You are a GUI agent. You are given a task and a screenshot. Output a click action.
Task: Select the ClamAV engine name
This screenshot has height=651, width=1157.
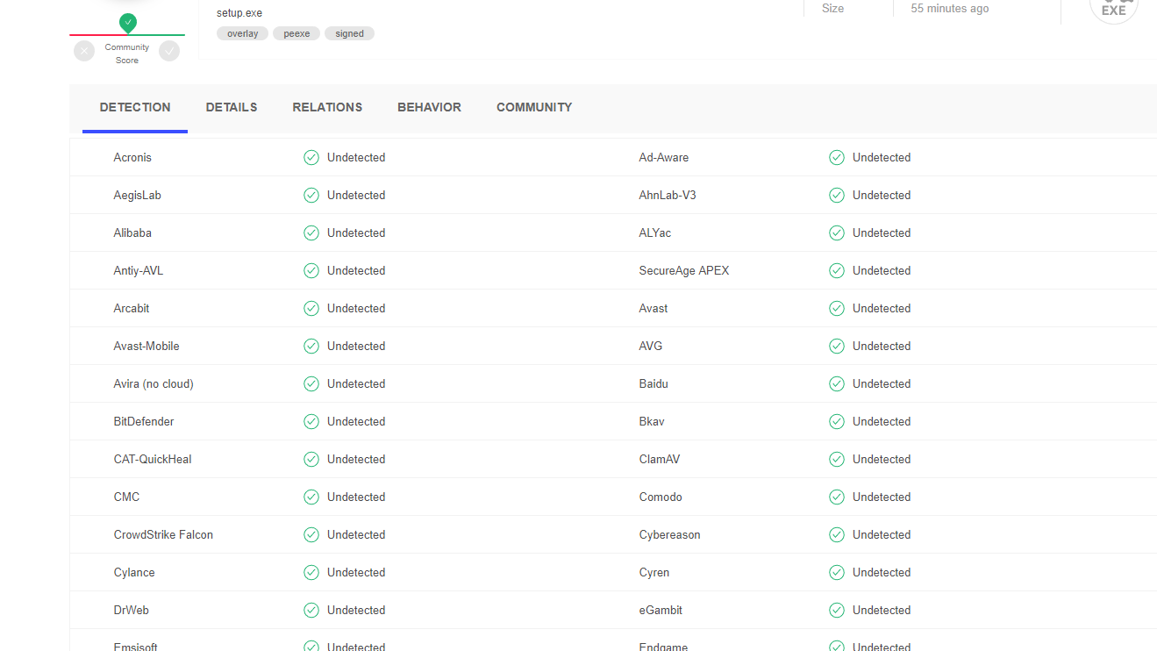[x=660, y=459]
